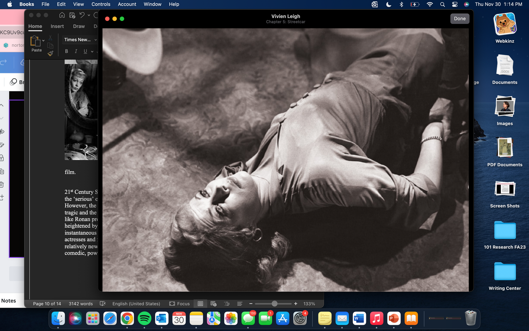
Task: Click the Page 10 of 14 indicator
Action: tap(47, 304)
